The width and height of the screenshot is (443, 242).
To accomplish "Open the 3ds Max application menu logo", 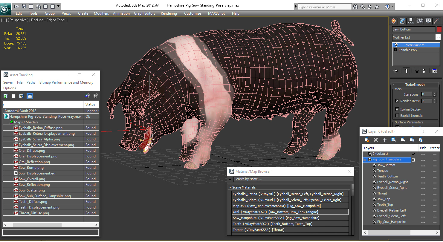I will click(5, 9).
